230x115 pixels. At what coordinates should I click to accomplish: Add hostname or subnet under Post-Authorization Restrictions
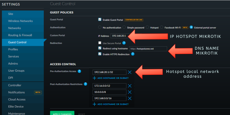coord(111,104)
